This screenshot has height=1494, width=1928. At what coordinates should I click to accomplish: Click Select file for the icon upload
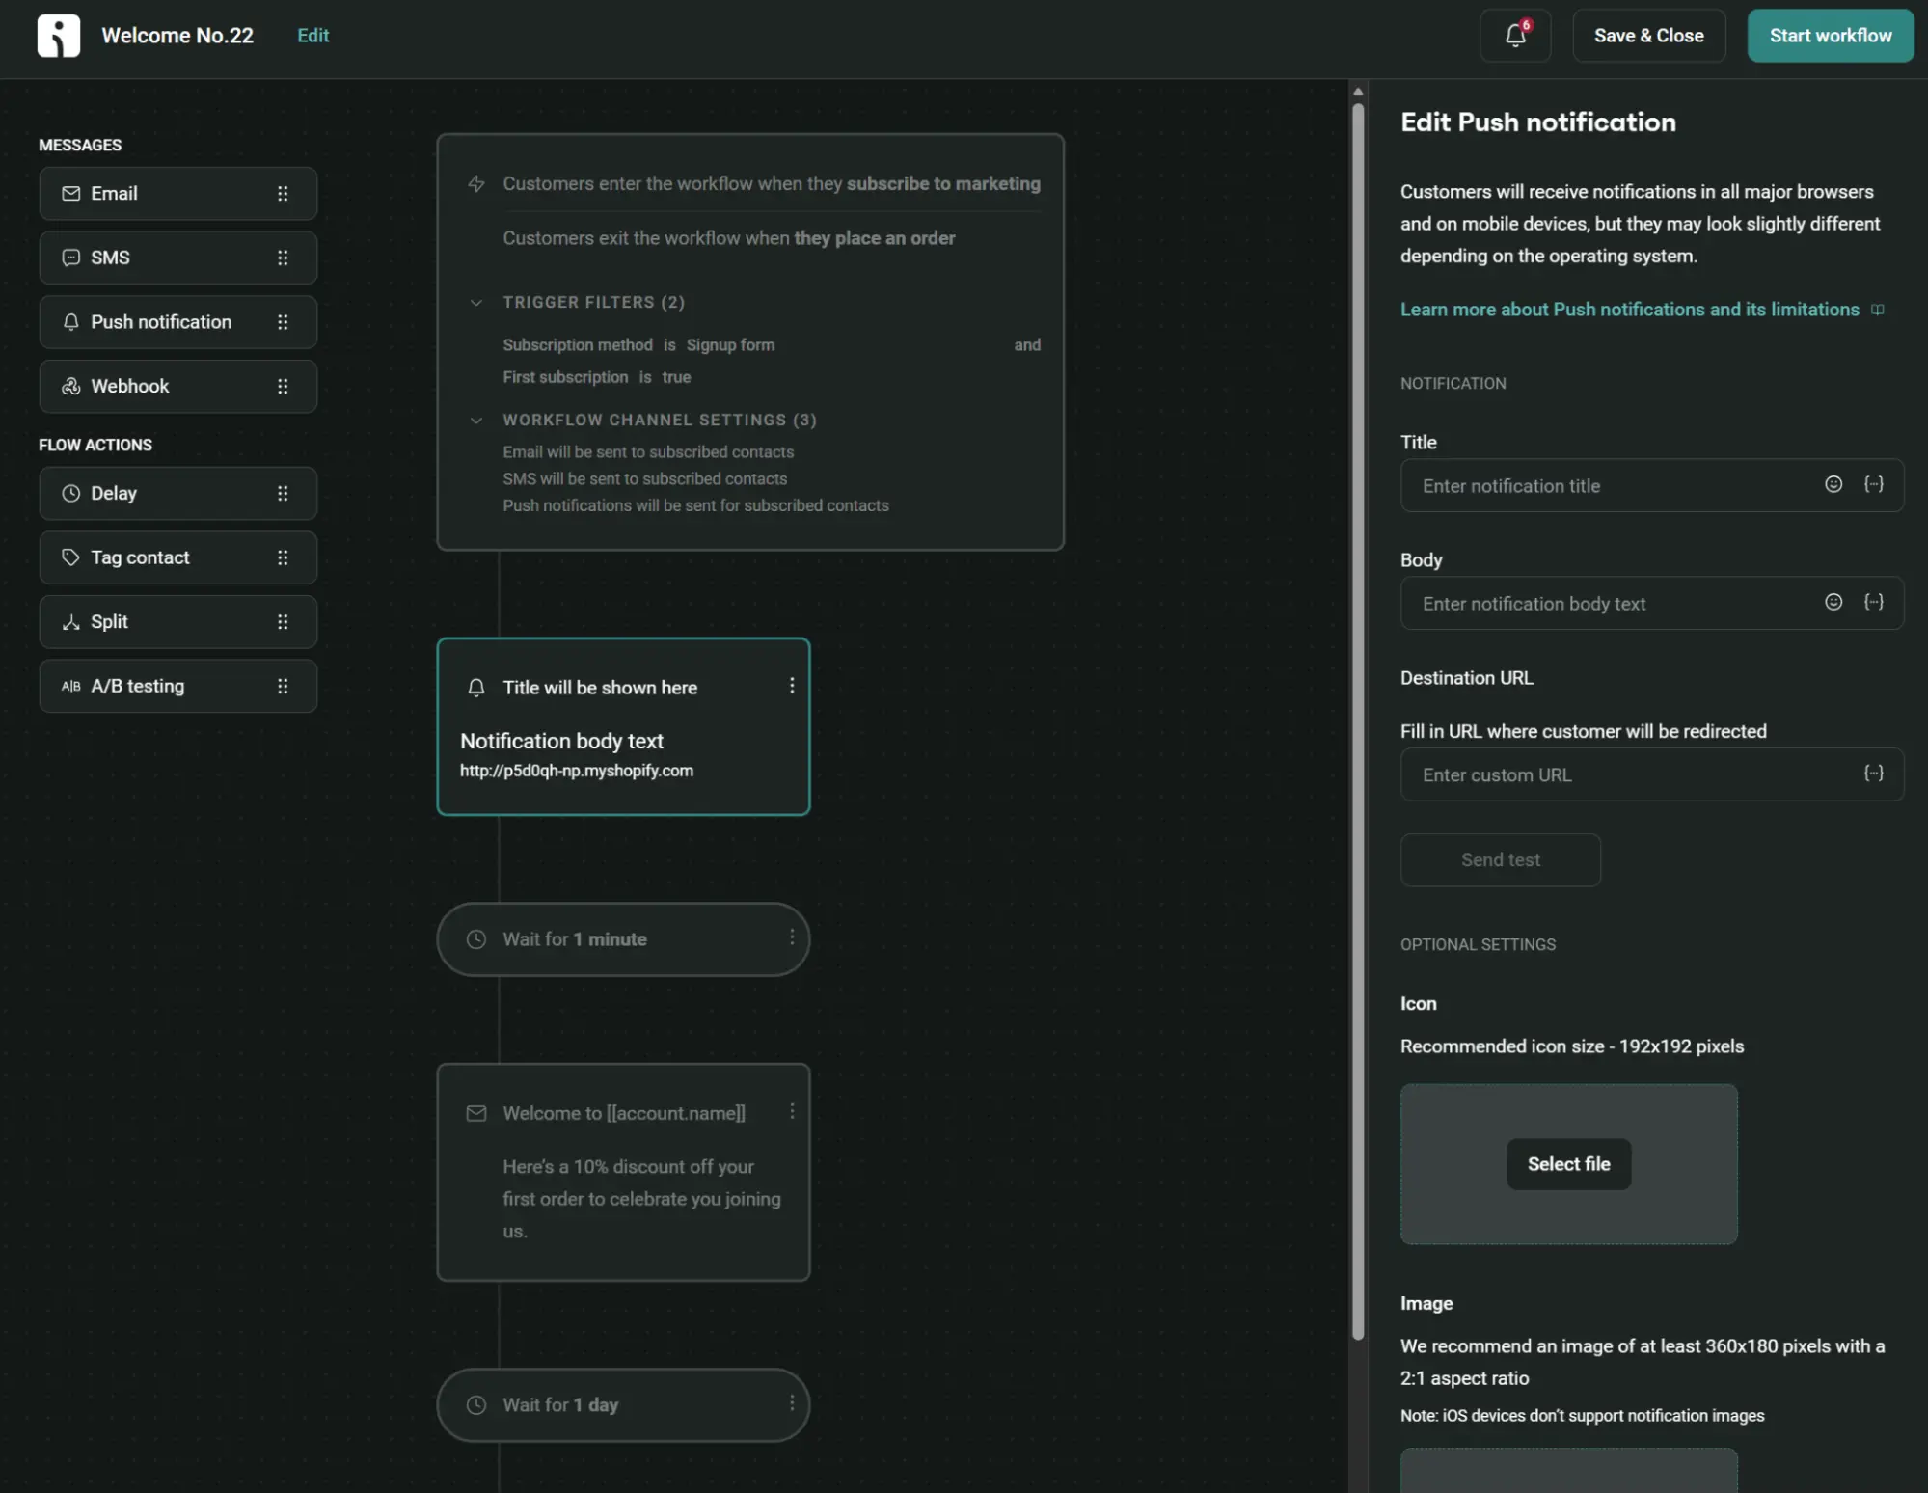click(x=1568, y=1164)
